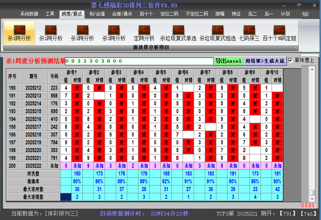The image size is (321, 220).
Task: Open the 和/合值 tab
Action: pyautogui.click(x=97, y=14)
